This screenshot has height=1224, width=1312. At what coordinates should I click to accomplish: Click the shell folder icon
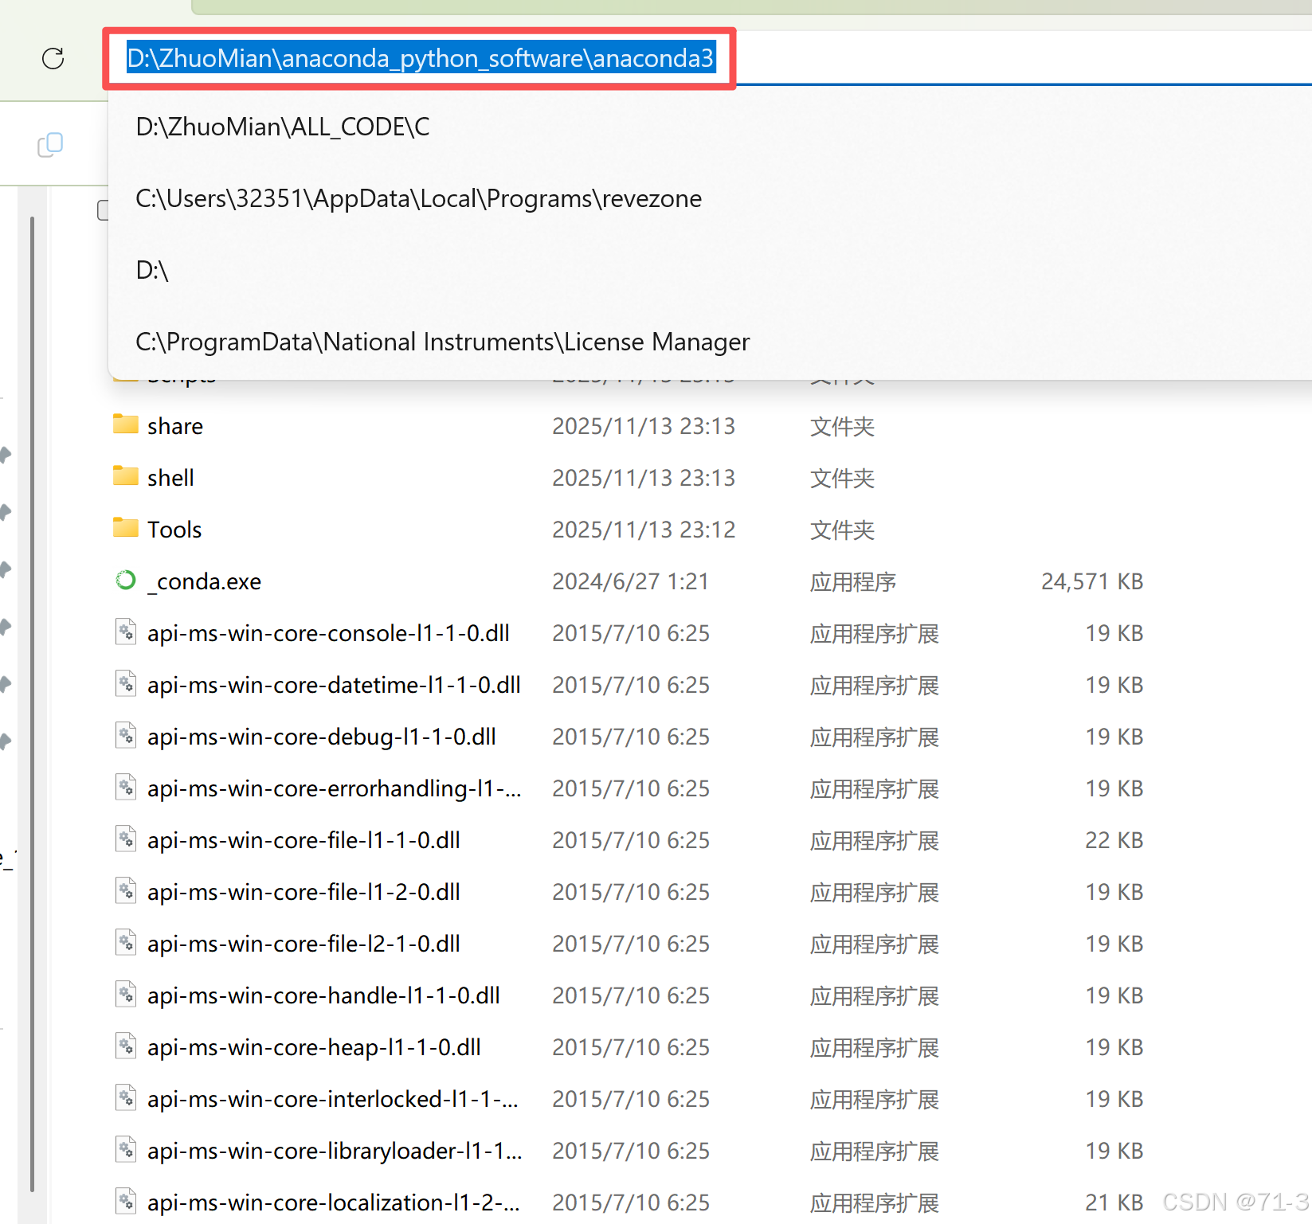pos(126,475)
